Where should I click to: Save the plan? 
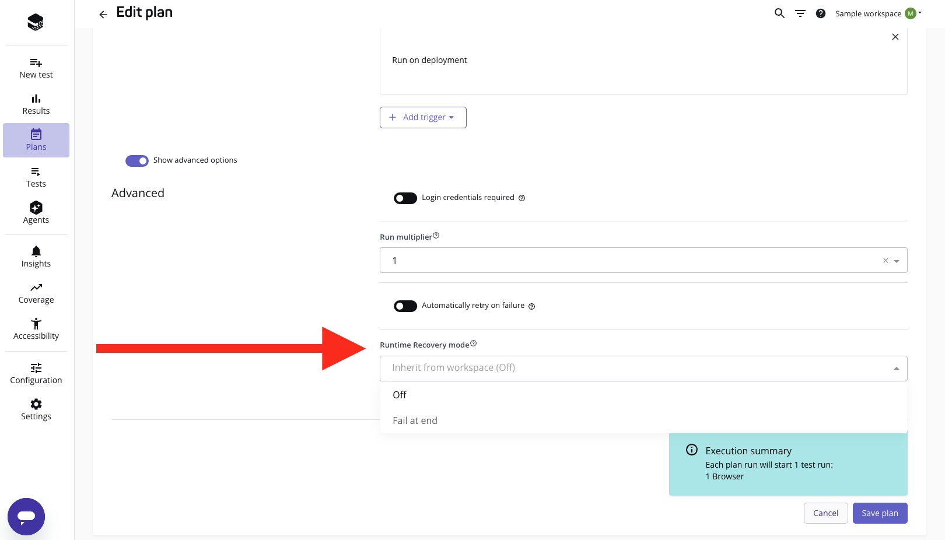[x=880, y=513]
